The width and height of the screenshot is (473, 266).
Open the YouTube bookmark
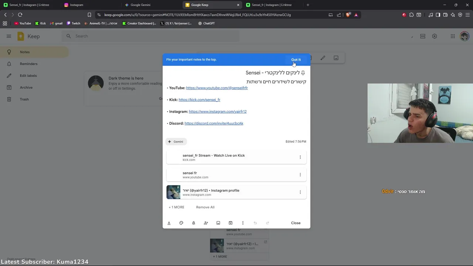pyautogui.click(x=23, y=23)
